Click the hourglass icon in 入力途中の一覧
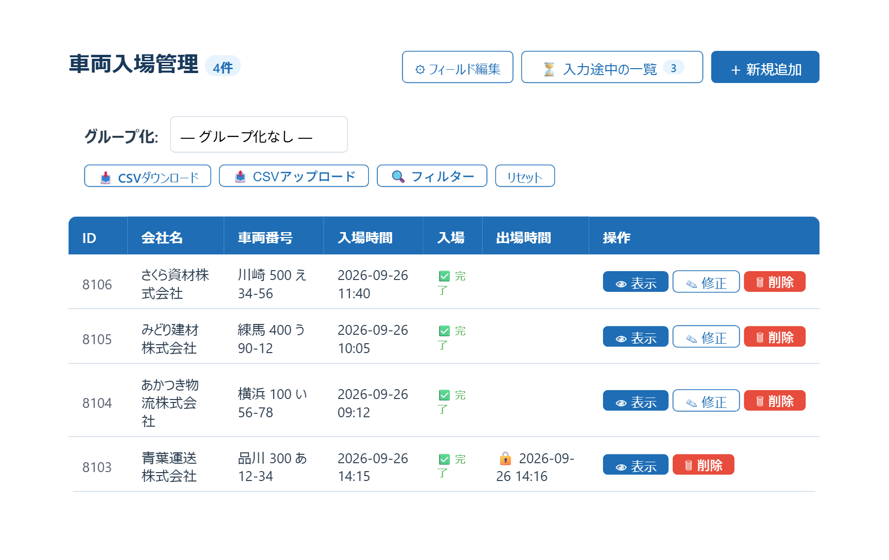Viewport: 889px width, 560px height. 549,69
